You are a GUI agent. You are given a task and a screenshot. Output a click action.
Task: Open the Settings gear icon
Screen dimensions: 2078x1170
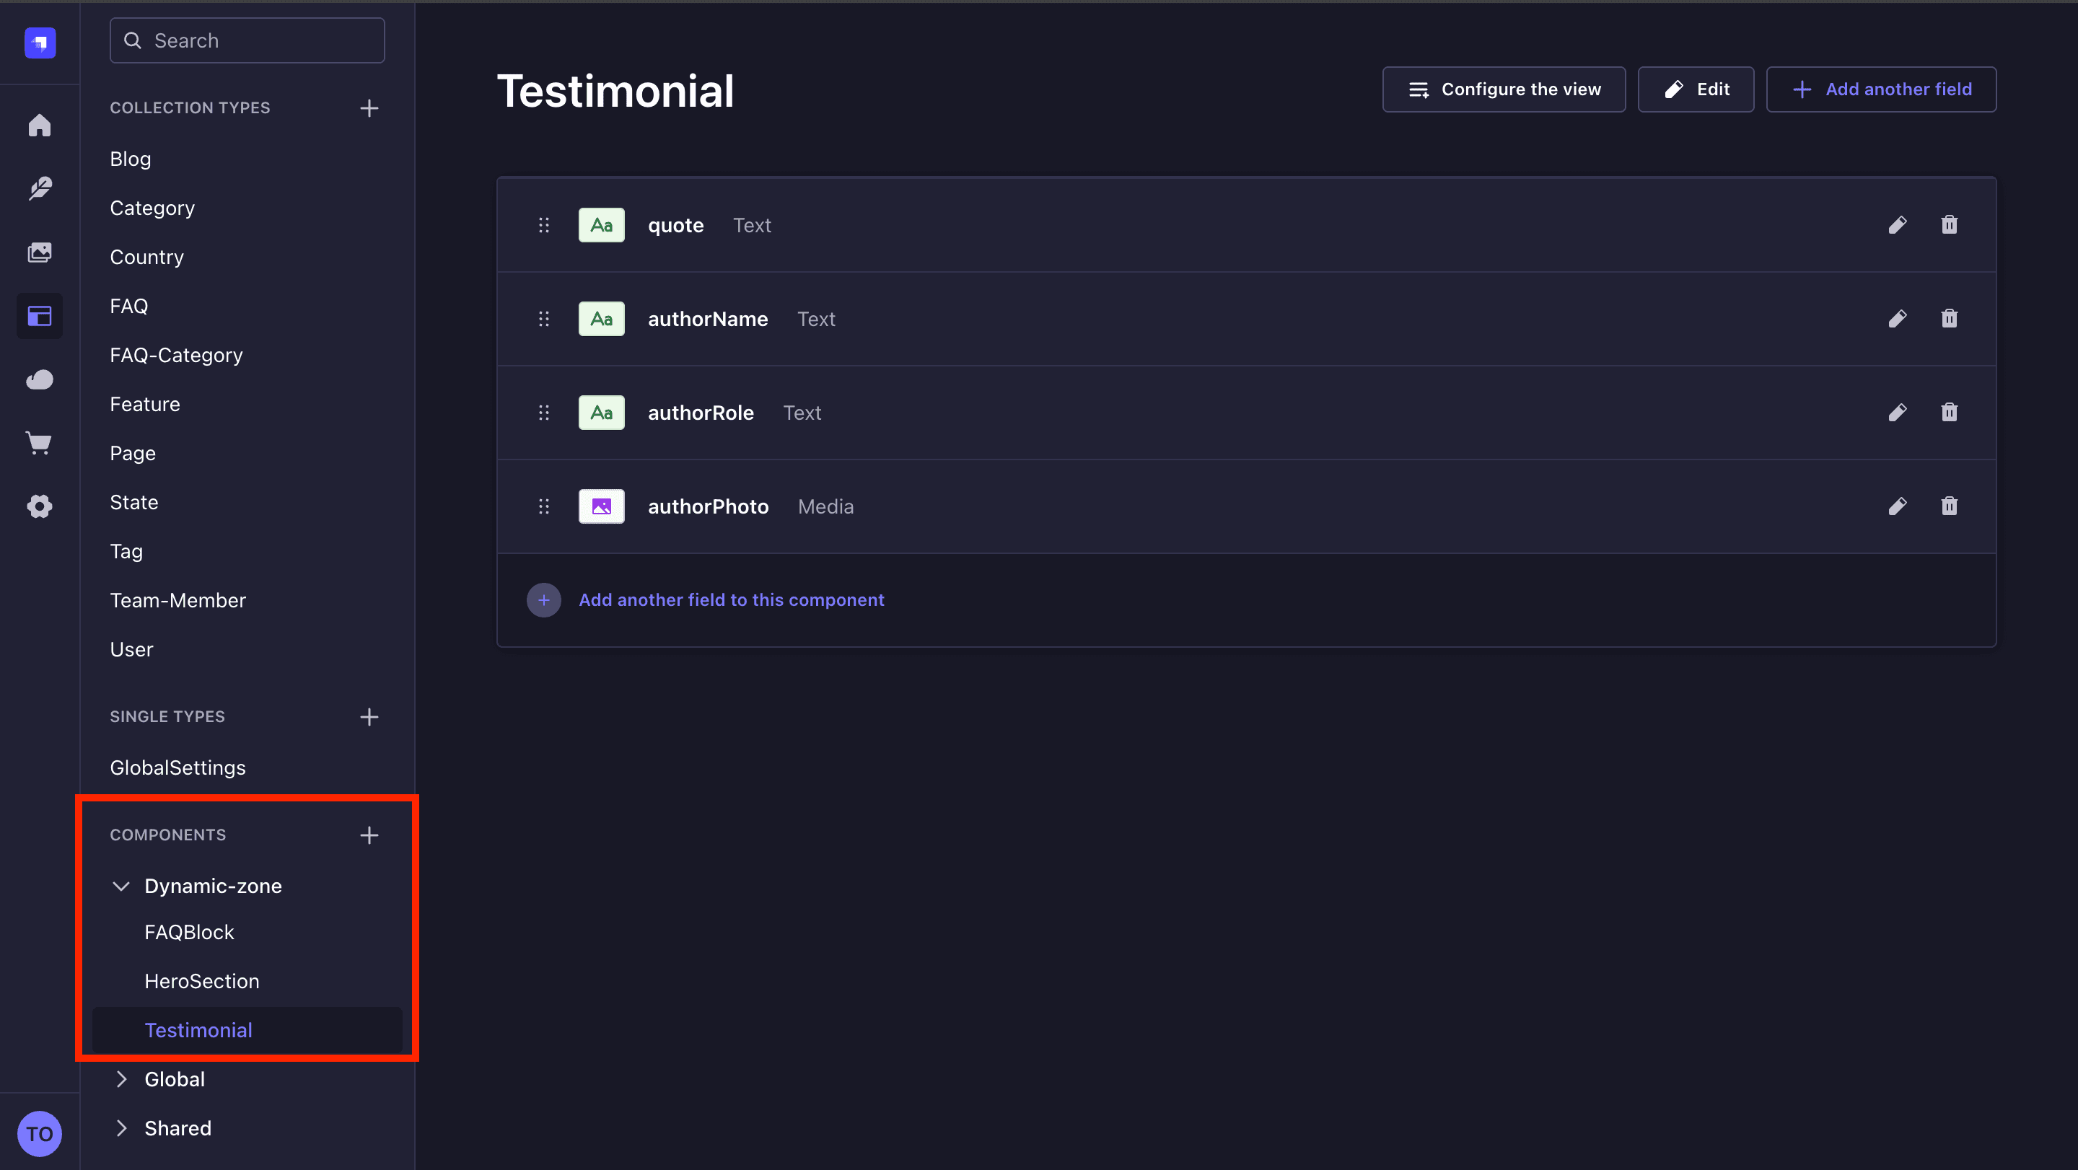coord(40,506)
